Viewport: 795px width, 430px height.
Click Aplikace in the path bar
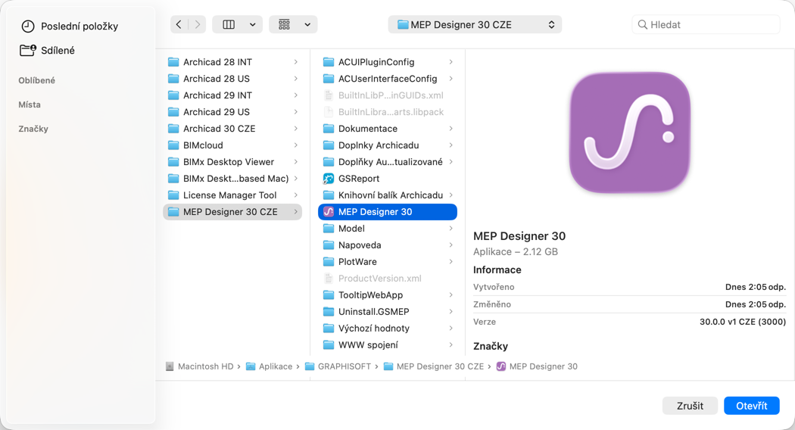pos(270,366)
